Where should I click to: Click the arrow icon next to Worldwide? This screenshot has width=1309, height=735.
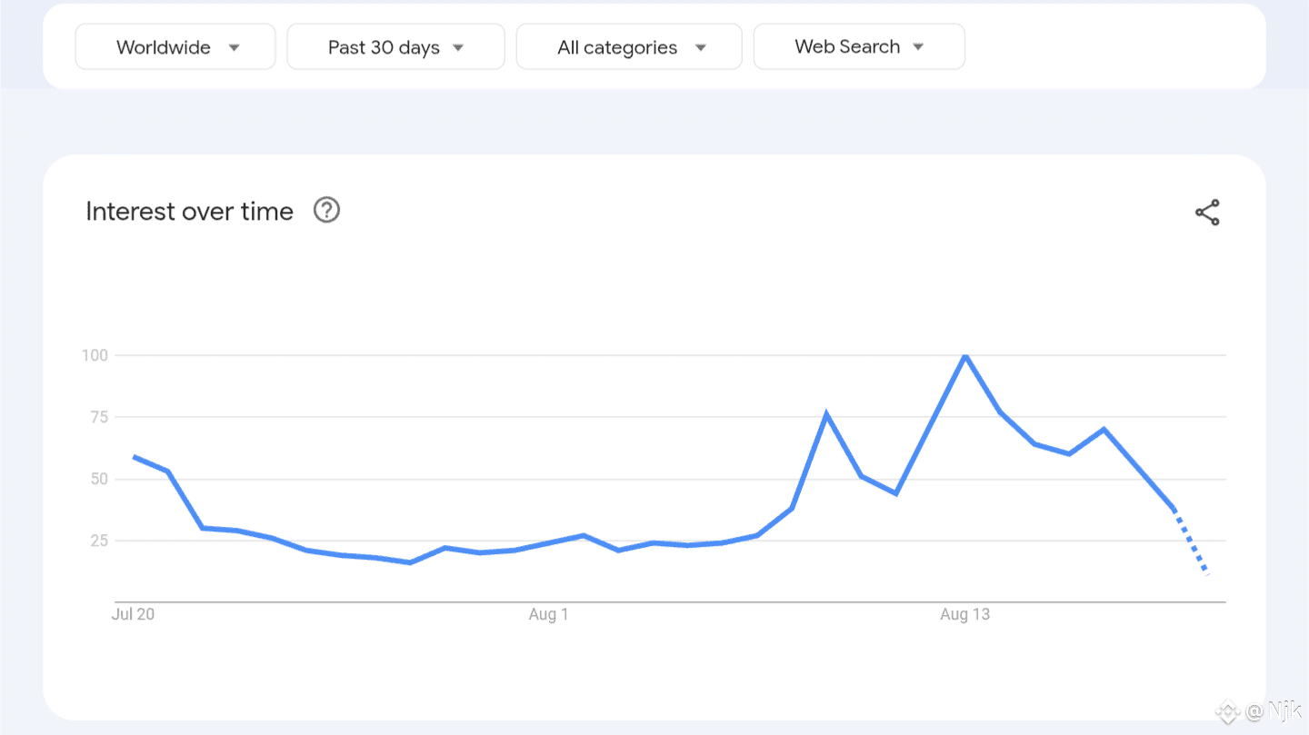(235, 47)
